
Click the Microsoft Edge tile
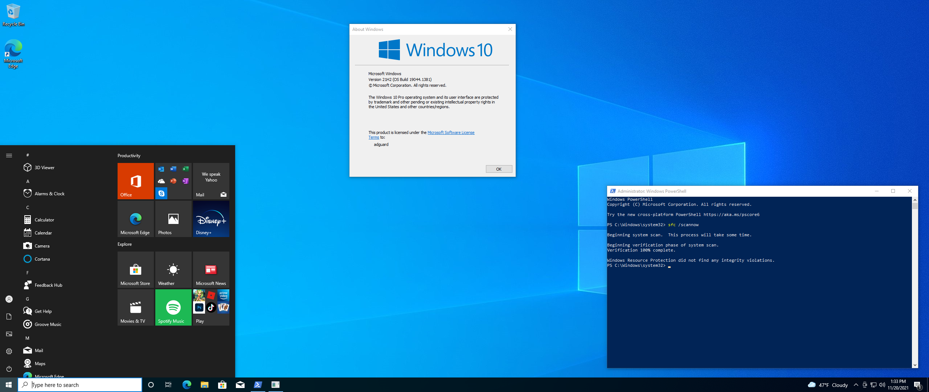coord(136,219)
